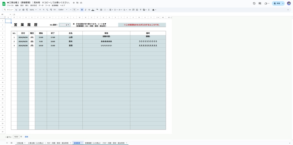Click the font size field

74,10
